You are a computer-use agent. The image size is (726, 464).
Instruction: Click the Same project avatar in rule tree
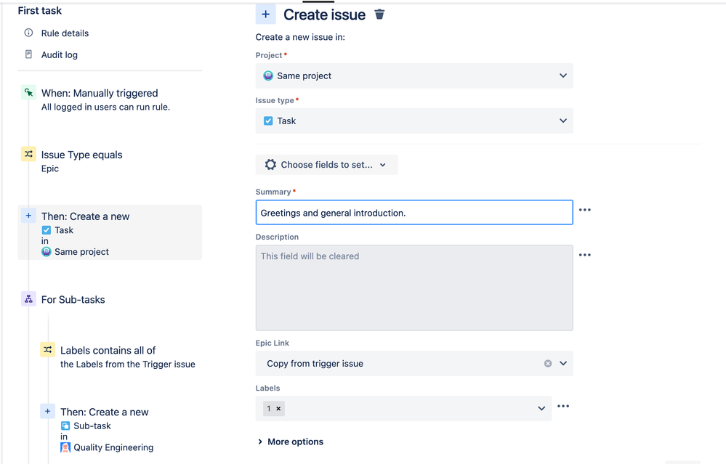47,252
